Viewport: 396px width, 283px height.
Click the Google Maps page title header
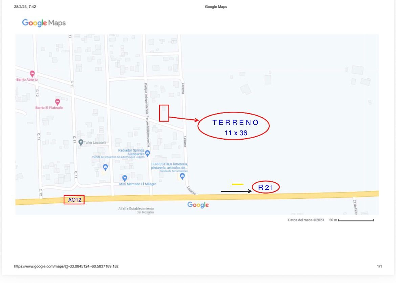pos(216,7)
